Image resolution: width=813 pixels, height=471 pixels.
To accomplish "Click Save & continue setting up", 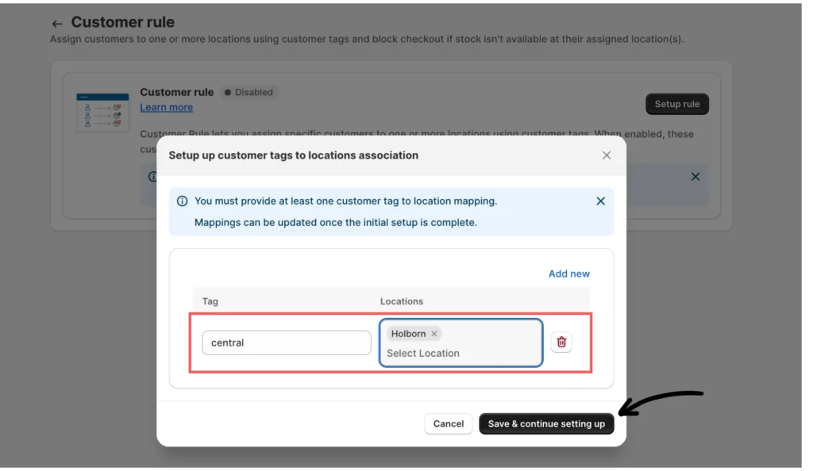I will pos(546,423).
